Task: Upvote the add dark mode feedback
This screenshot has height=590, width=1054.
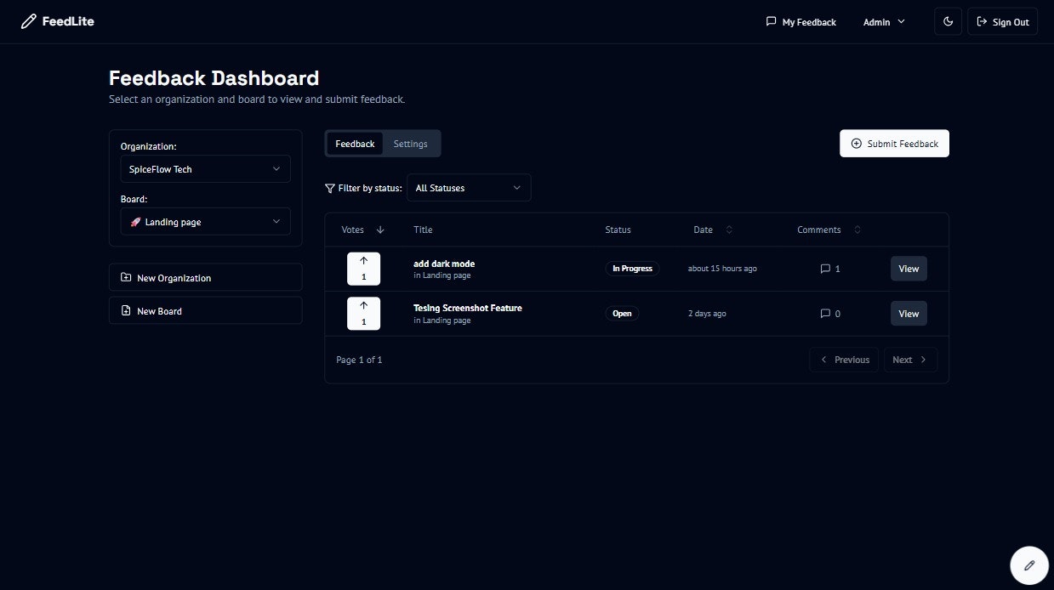Action: point(363,269)
